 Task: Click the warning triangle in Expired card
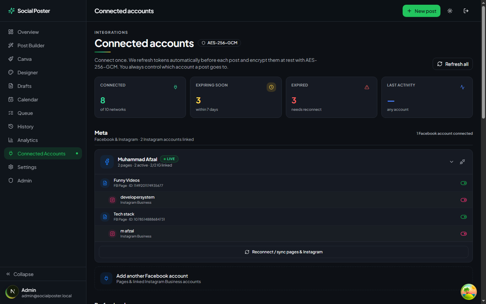(367, 87)
